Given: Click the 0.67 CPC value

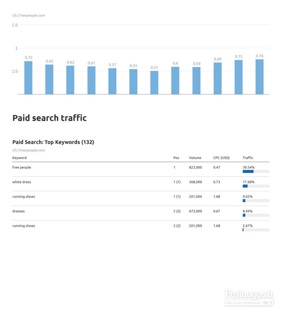Looking at the screenshot, I should pyautogui.click(x=216, y=211).
